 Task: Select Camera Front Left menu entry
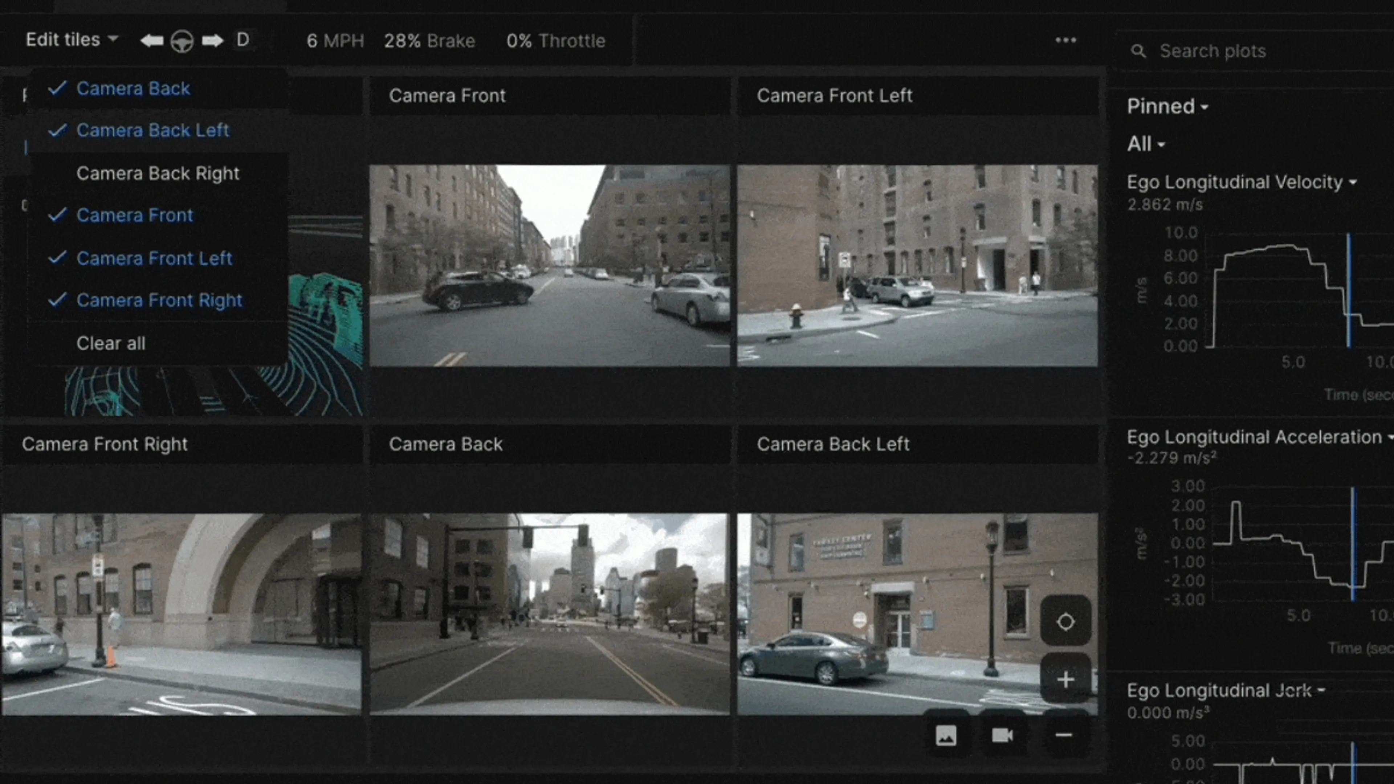coord(154,259)
